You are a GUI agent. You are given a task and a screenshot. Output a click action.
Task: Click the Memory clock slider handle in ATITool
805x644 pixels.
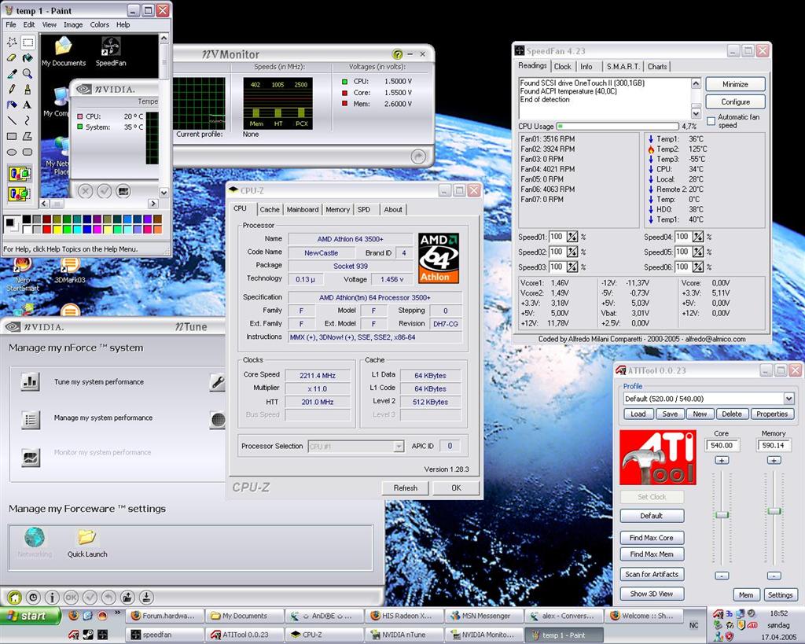774,511
